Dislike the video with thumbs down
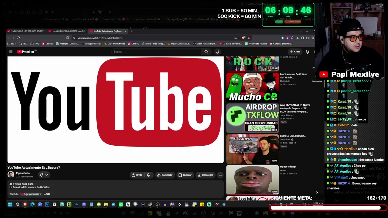388x218 pixels. click(149, 175)
